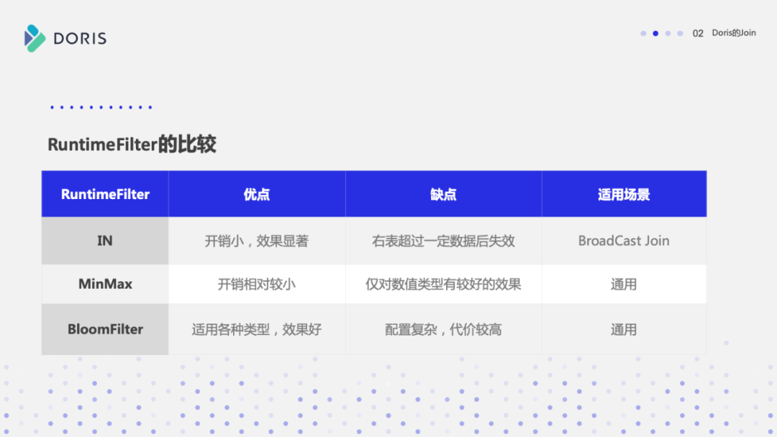Click the 缺点 column header

443,194
